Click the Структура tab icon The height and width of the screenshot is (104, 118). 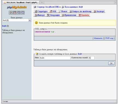point(36,11)
